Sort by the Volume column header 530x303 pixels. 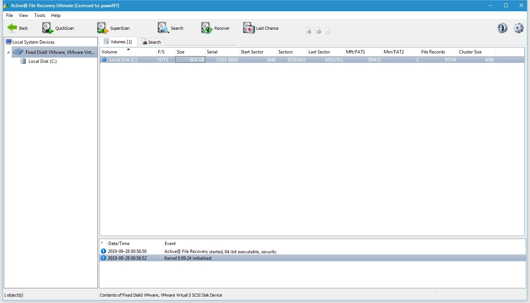(x=128, y=52)
